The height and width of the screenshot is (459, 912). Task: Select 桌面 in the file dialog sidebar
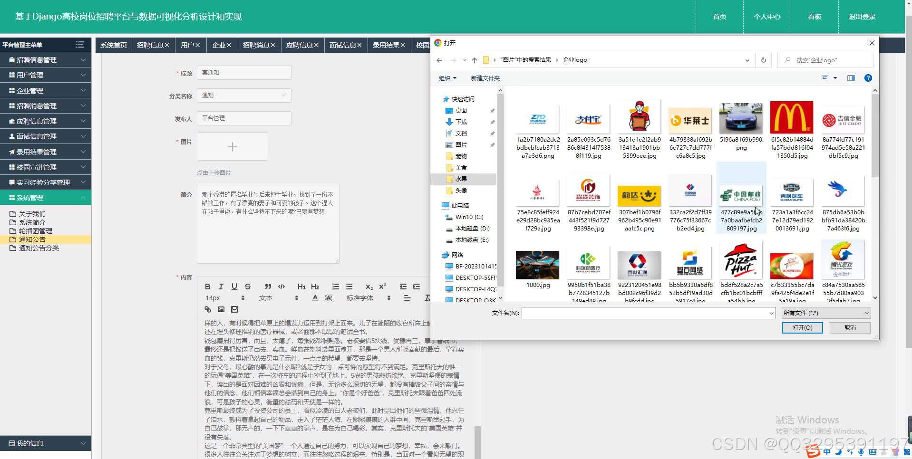click(x=461, y=110)
